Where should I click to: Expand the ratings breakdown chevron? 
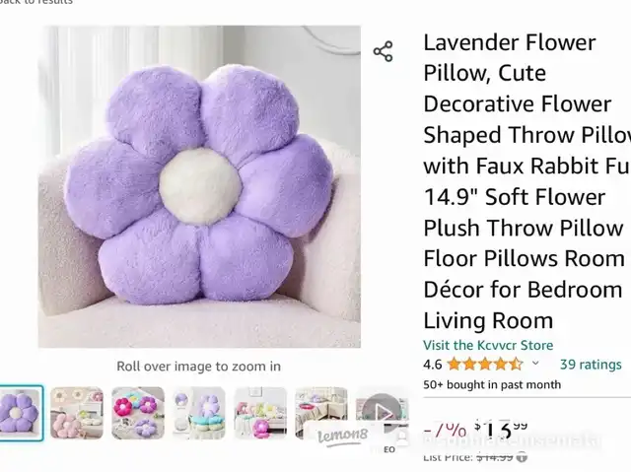click(535, 363)
